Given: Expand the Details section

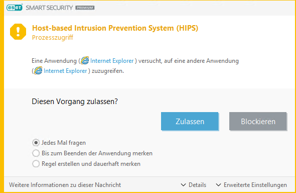Looking at the screenshot, I should click(x=194, y=185).
